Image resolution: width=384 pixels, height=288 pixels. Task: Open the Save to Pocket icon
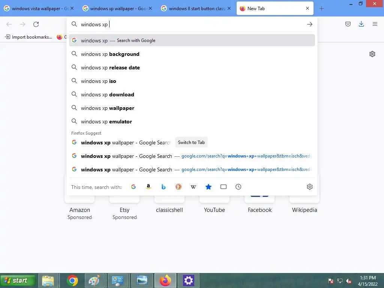348,24
